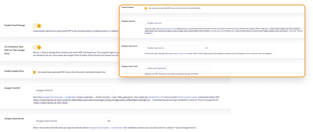Image resolution: width=313 pixels, height=132 pixels.
Task: Focus the Dropbox App Key field
Action: click(x=177, y=23)
